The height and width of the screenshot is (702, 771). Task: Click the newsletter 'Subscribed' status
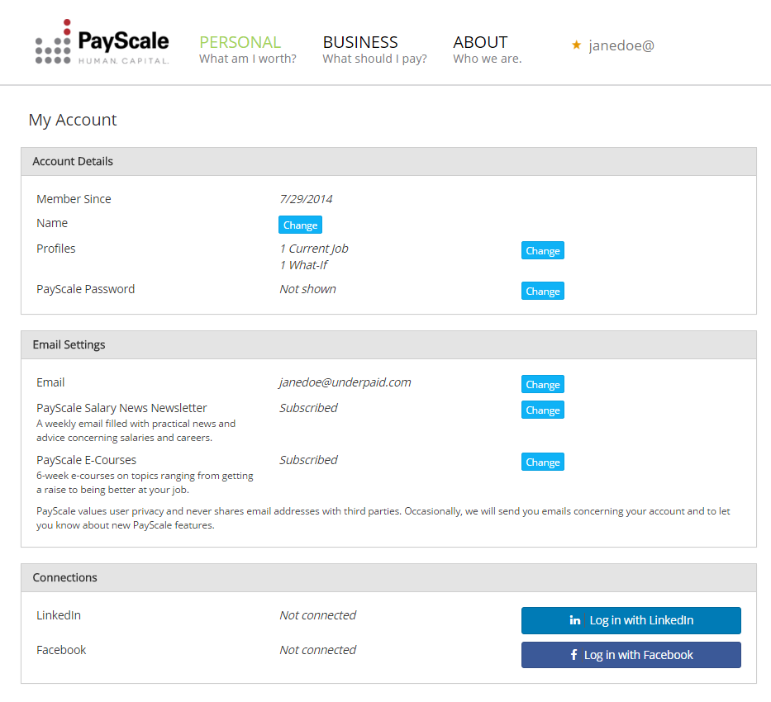point(308,408)
